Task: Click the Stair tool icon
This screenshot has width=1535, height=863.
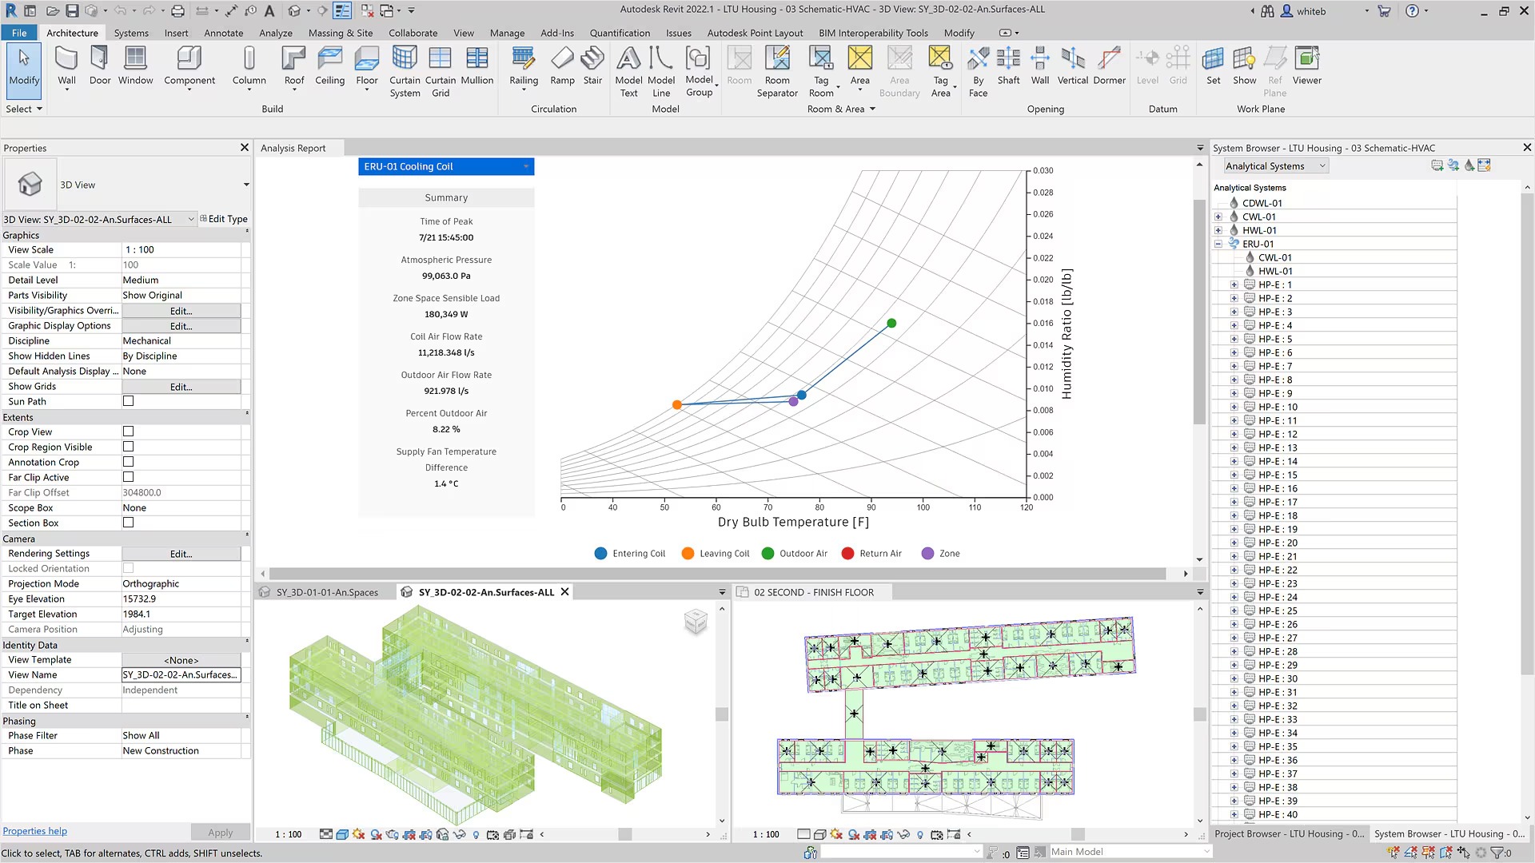Action: [x=592, y=59]
